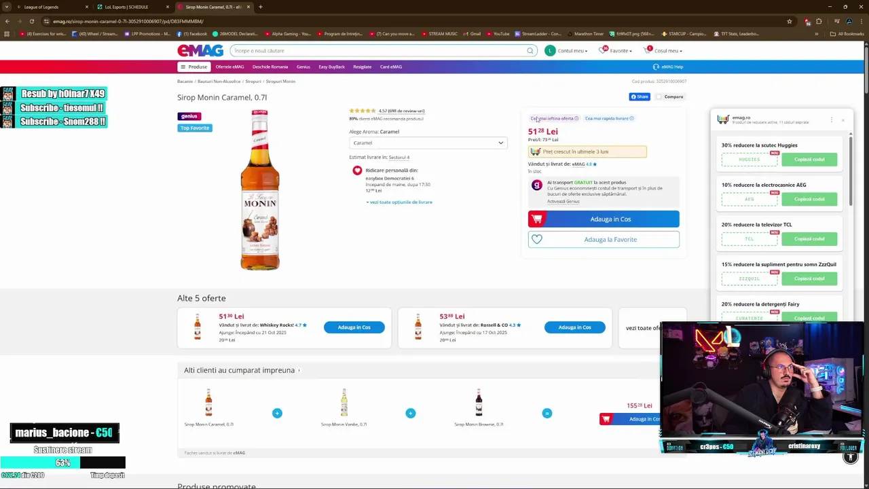Open the Favorite heart icon in header

point(603,50)
